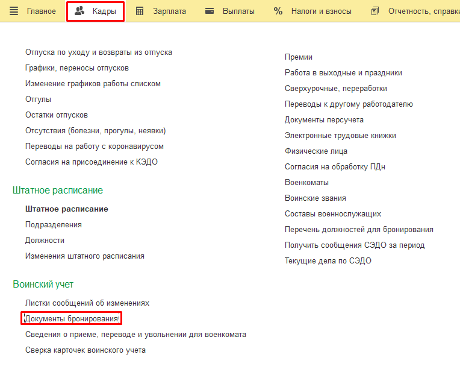Viewport: 460px width, 375px height.
Task: Click the percent icon for Налоги и взносы
Action: pyautogui.click(x=278, y=11)
